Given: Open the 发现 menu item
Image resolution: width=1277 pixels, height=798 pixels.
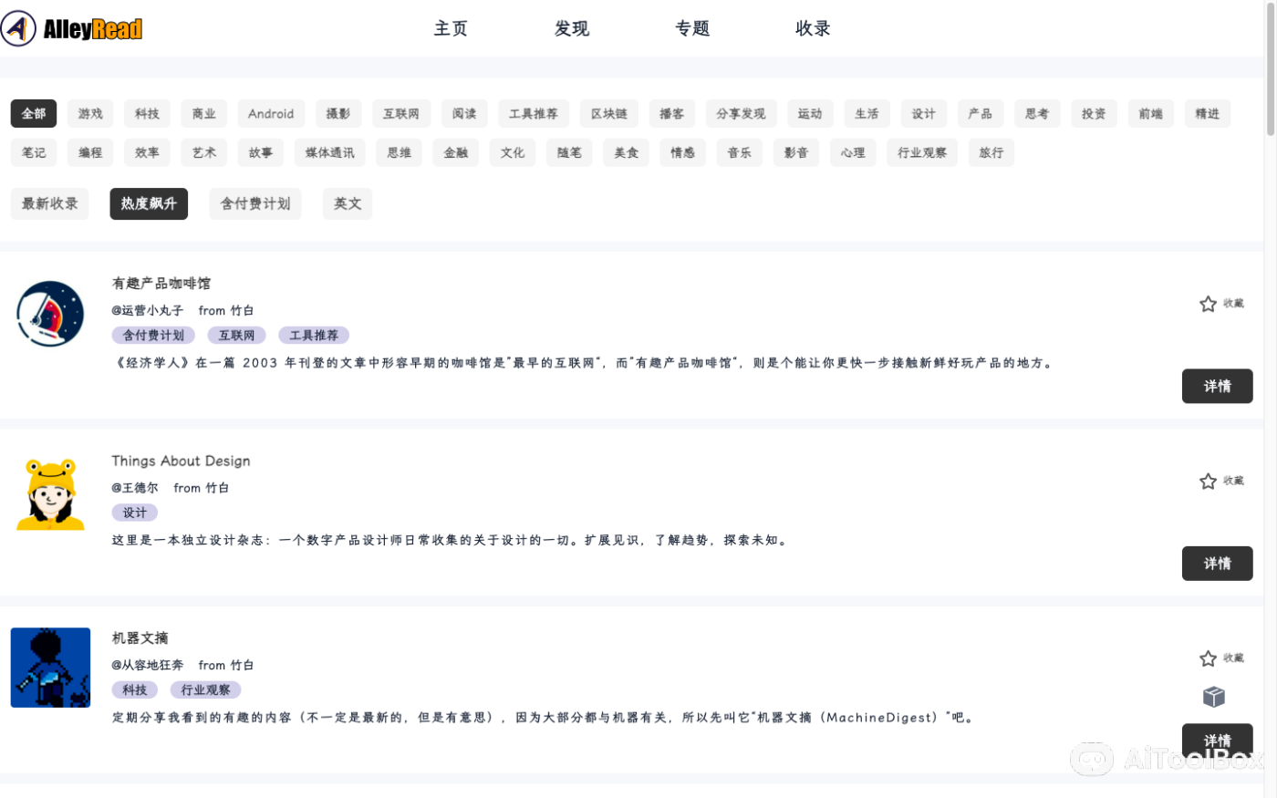Looking at the screenshot, I should click(x=572, y=28).
